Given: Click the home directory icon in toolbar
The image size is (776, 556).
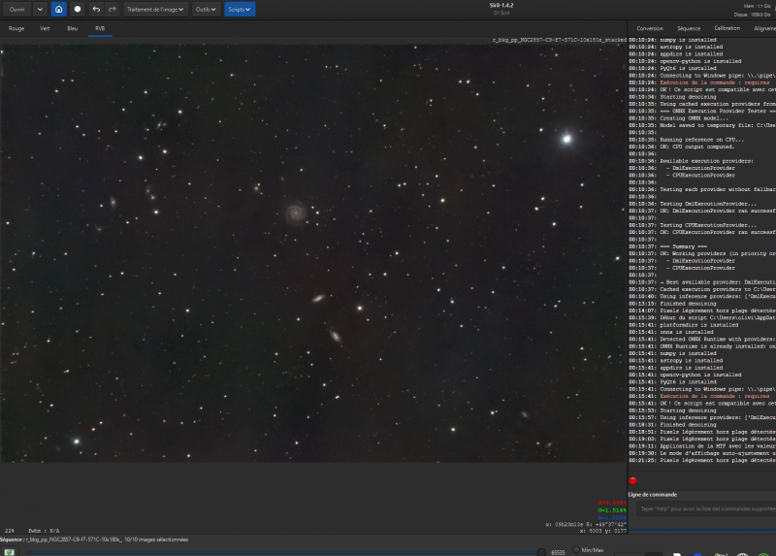Looking at the screenshot, I should point(58,9).
